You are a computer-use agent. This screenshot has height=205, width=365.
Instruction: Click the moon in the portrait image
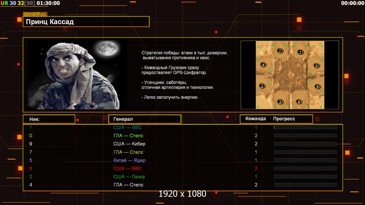[x=108, y=48]
